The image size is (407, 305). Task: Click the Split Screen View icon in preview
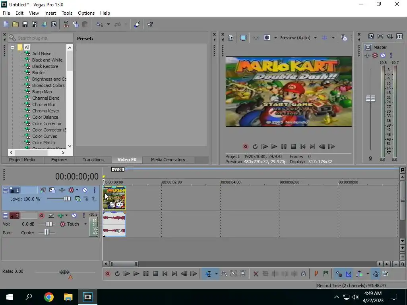[267, 38]
